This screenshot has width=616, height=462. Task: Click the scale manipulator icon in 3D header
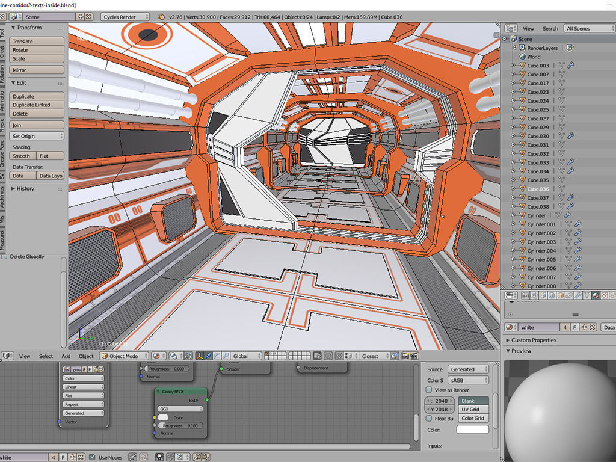pos(226,356)
